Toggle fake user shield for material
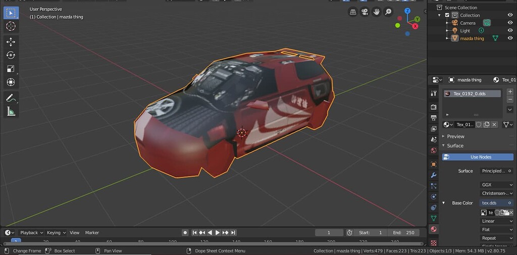Image resolution: width=517 pixels, height=255 pixels. pyautogui.click(x=479, y=124)
